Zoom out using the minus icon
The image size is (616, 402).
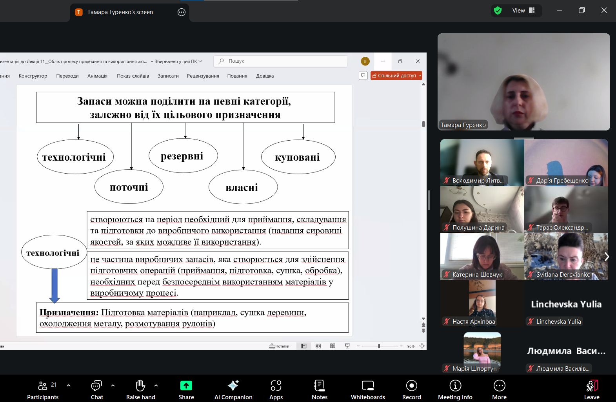358,346
